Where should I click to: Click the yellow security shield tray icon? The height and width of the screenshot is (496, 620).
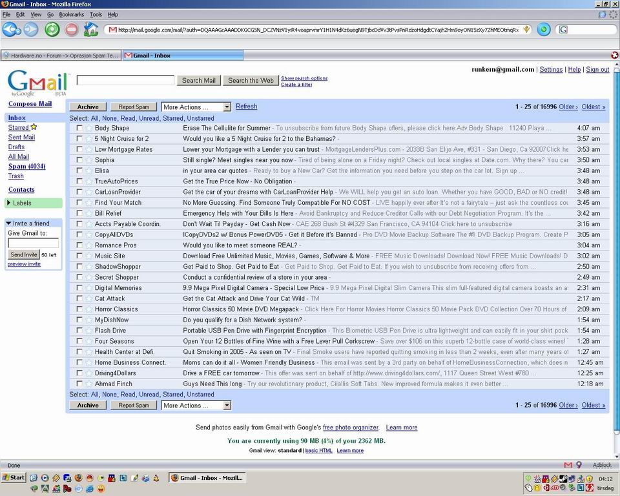click(x=590, y=479)
